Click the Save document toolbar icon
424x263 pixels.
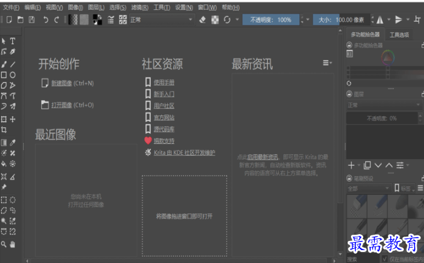click(32, 20)
